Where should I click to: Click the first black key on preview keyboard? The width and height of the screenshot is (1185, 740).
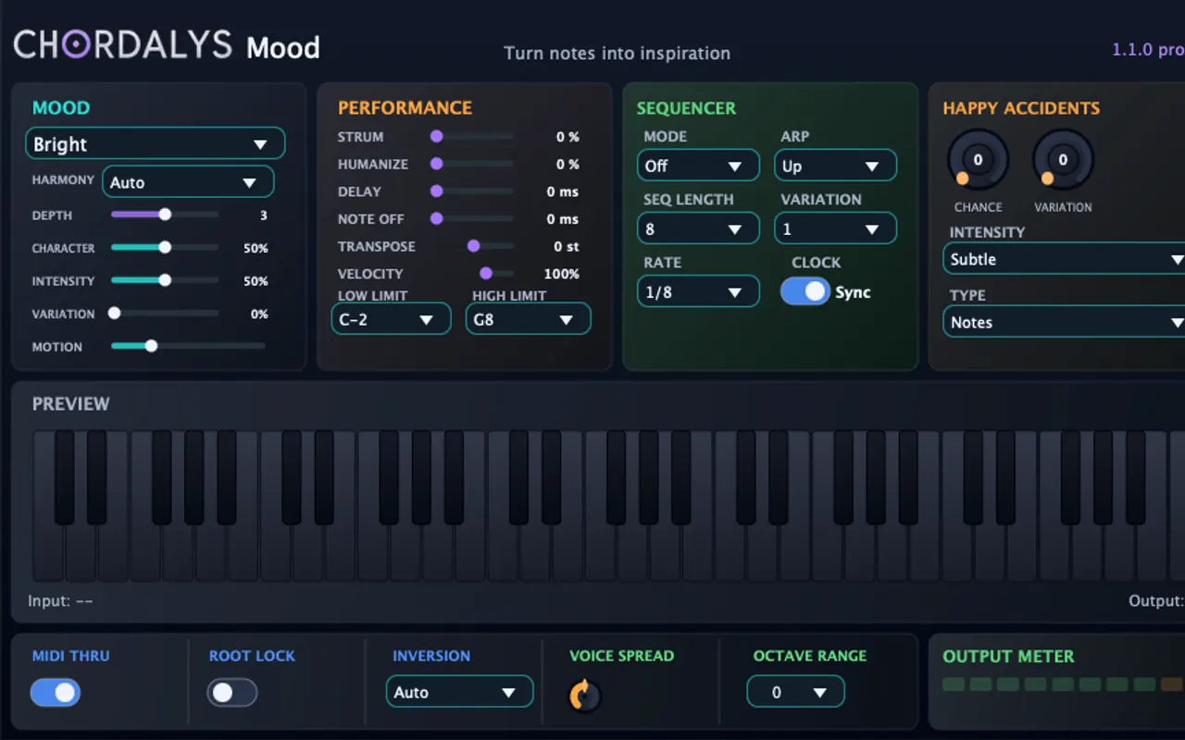pos(64,477)
